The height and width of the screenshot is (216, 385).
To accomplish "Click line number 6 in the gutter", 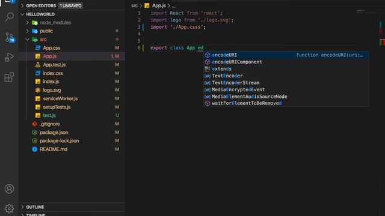I will (139, 47).
